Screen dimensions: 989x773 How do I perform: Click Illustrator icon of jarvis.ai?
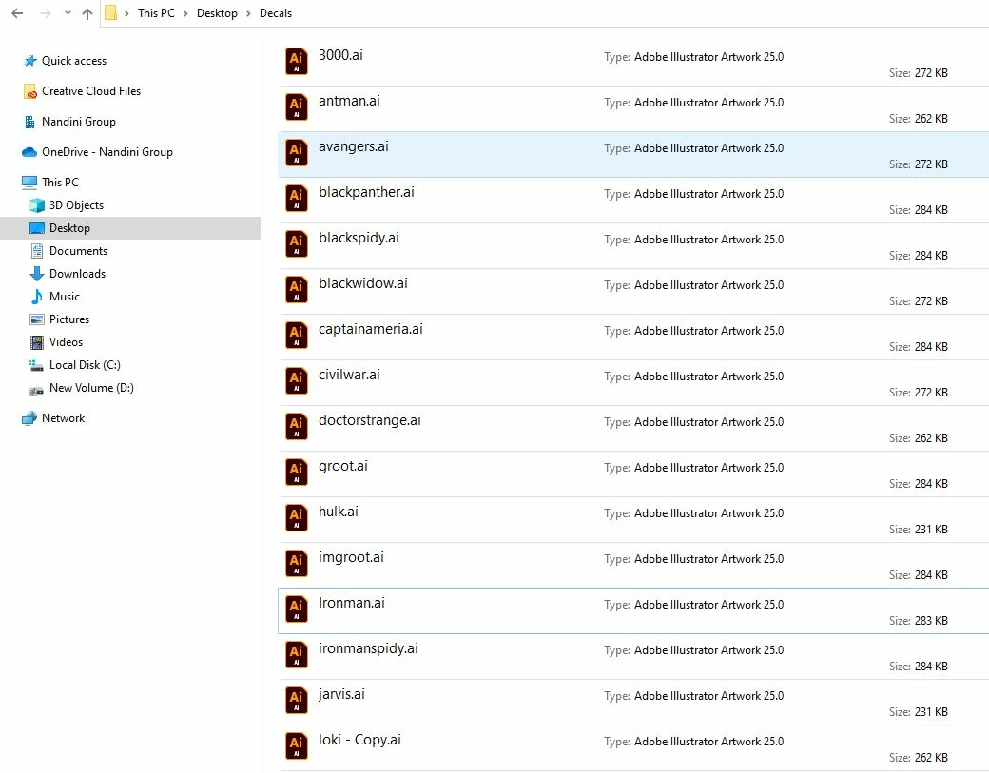[297, 701]
